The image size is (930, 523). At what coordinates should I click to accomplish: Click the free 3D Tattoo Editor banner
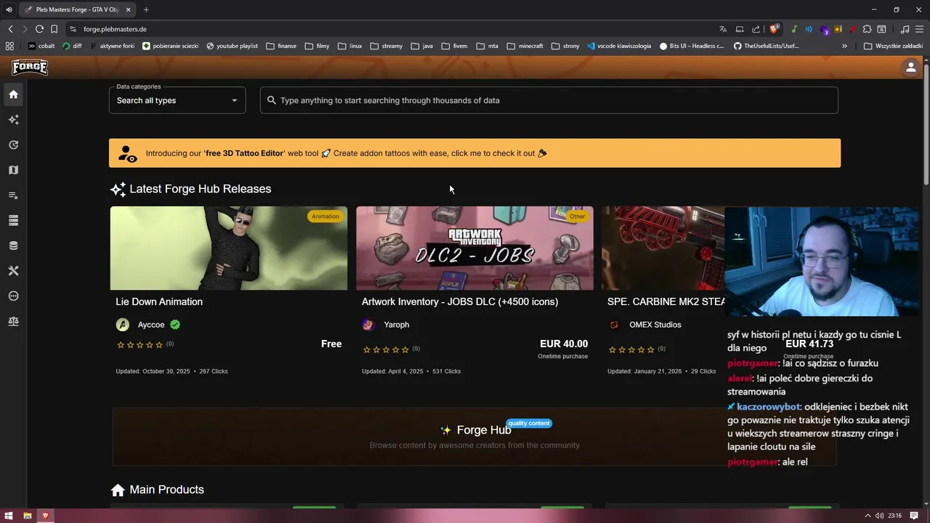(x=474, y=153)
